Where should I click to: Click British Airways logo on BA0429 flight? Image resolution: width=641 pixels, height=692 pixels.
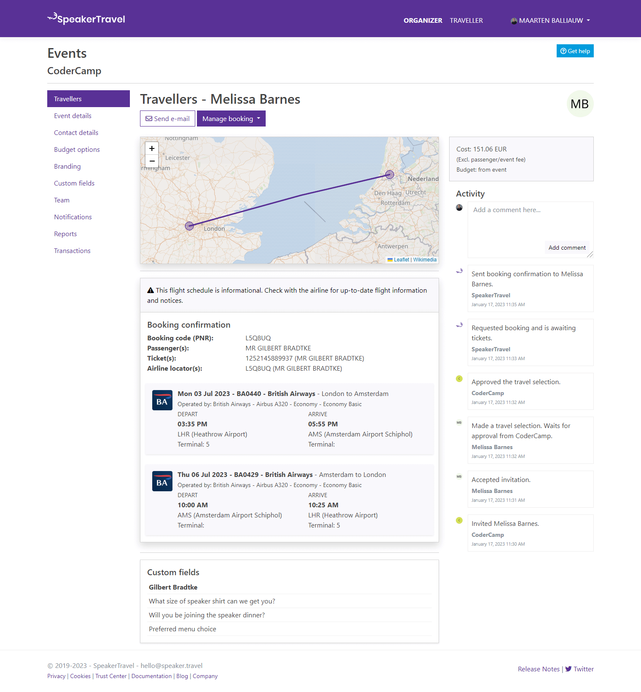[x=162, y=481]
